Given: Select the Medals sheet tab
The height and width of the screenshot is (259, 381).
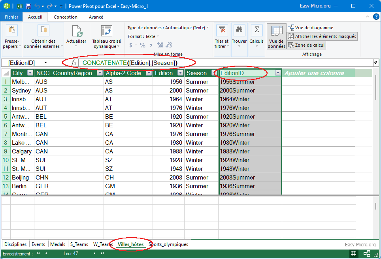Looking at the screenshot, I should (x=58, y=244).
